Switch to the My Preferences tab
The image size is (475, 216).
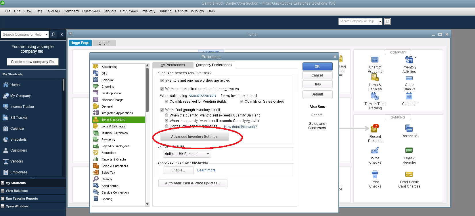[173, 65]
